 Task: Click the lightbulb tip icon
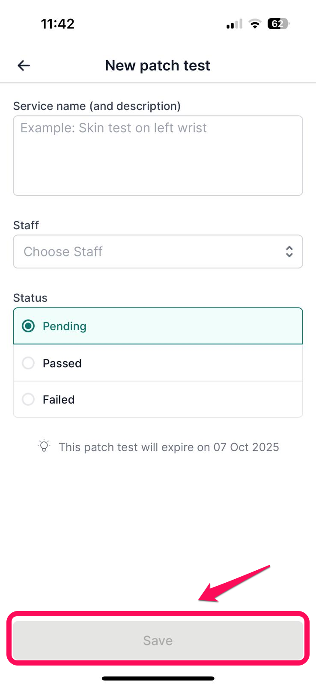click(44, 446)
